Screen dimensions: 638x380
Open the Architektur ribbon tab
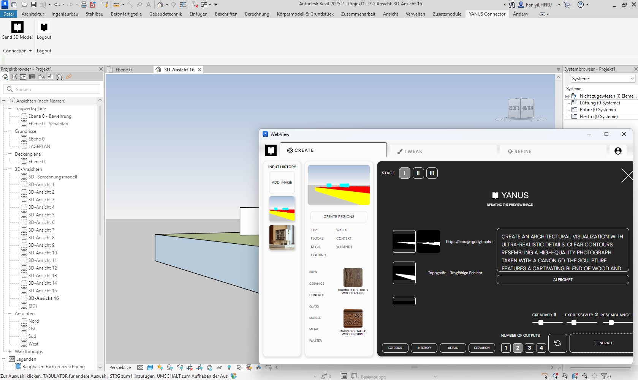[x=33, y=14]
